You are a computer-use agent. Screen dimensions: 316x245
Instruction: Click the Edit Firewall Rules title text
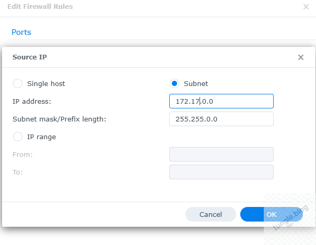click(40, 6)
